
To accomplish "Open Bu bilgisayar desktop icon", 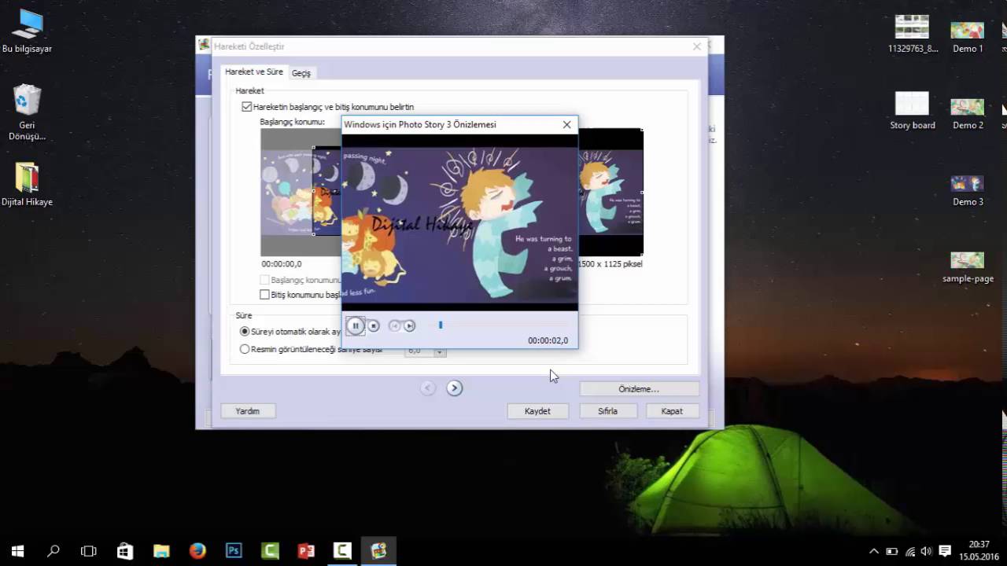I will point(27,31).
